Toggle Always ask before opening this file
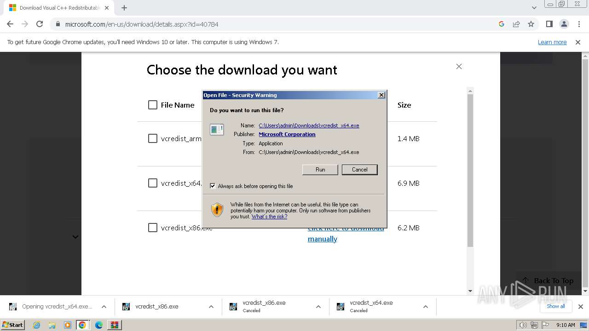589x331 pixels. pos(213,186)
